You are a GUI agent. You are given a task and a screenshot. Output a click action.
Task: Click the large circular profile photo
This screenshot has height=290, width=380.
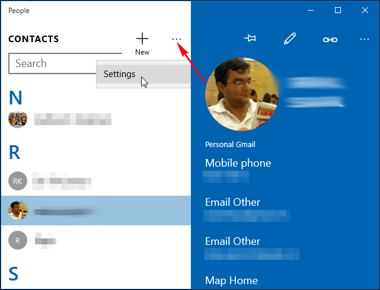point(242,94)
